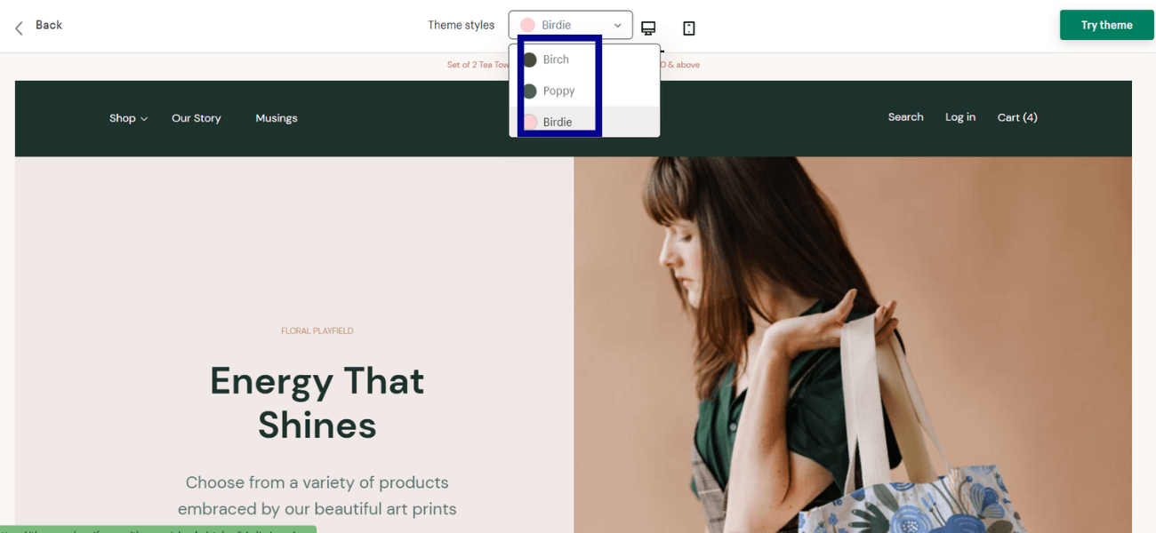This screenshot has width=1156, height=533.
Task: Click the FLORAL PLAYFIELD label
Action: (317, 330)
